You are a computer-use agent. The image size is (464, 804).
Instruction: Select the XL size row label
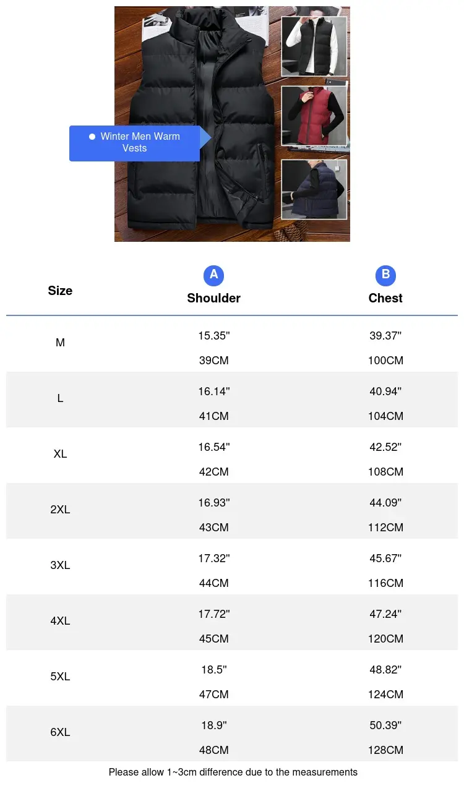coord(60,454)
